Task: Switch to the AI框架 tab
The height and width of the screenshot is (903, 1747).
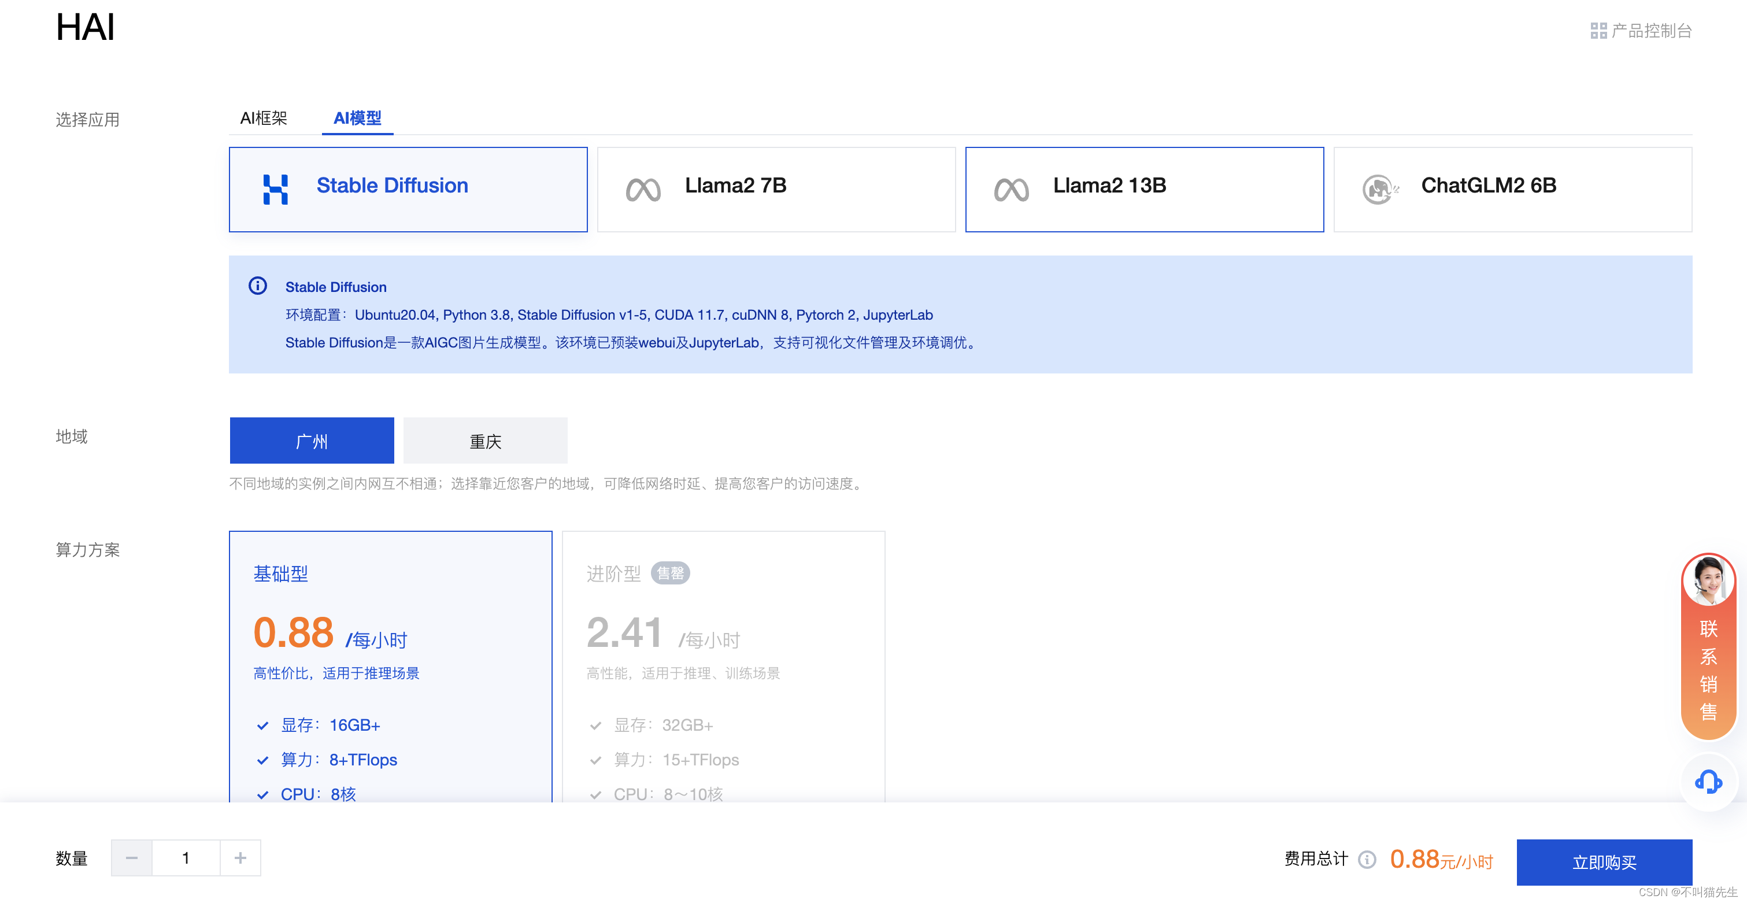Action: pos(264,118)
